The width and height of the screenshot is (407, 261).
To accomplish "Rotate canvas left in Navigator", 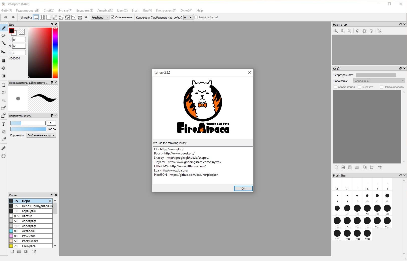I will click(x=357, y=31).
